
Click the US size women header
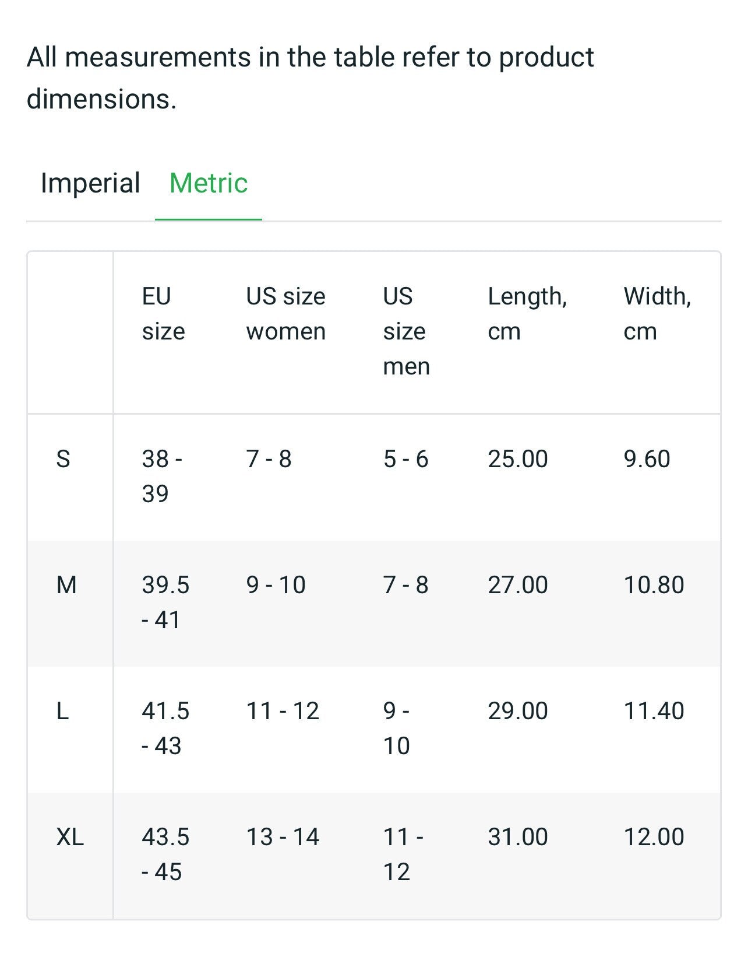[285, 314]
